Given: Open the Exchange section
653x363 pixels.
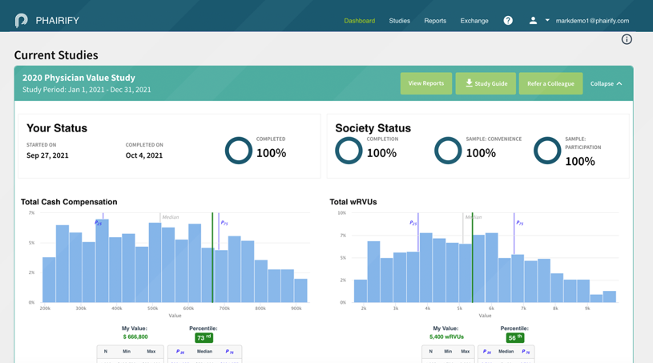Looking at the screenshot, I should point(474,21).
